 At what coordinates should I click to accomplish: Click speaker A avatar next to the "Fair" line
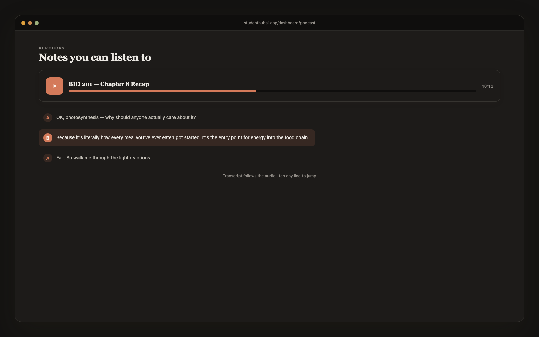[x=48, y=158]
